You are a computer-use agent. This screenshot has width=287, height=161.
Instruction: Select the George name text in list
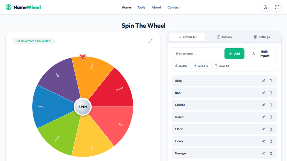click(x=180, y=153)
